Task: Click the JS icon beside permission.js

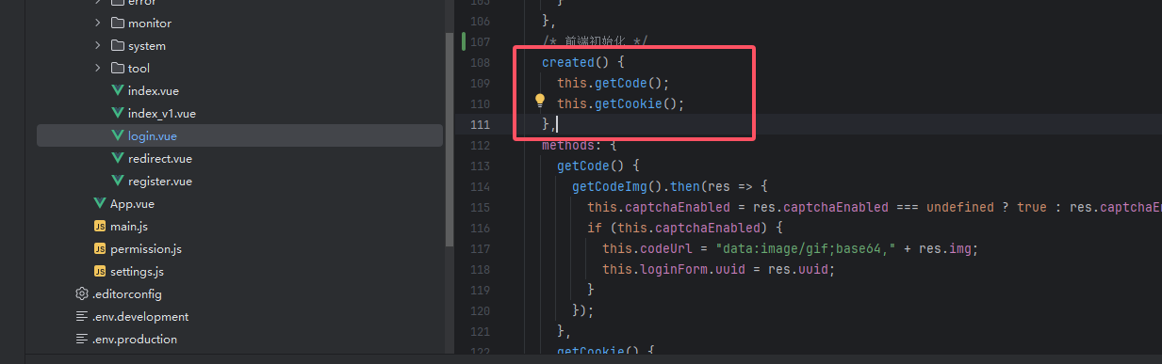Action: click(100, 248)
